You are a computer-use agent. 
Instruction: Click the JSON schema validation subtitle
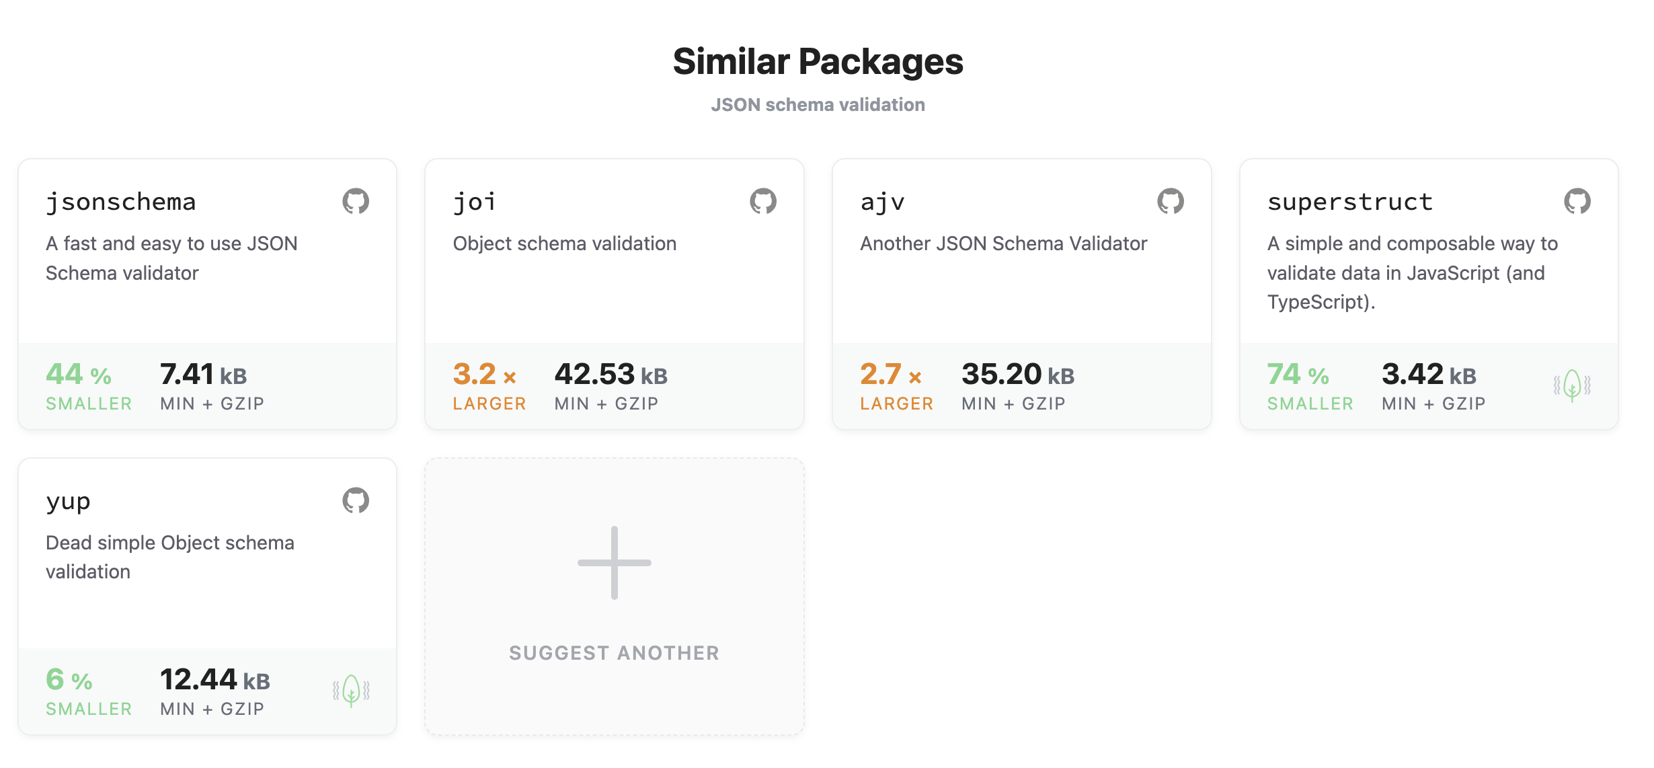pos(818,105)
